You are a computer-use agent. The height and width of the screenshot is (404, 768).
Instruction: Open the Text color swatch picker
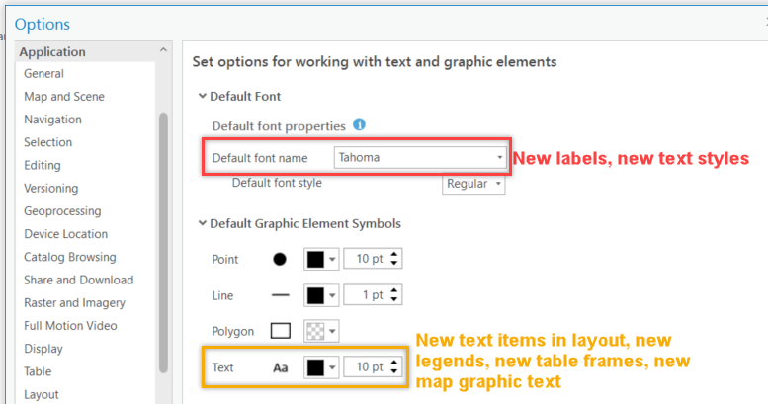coord(321,367)
